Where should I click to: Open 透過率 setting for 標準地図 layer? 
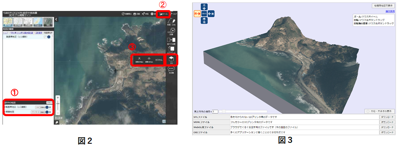[x=43, y=112]
